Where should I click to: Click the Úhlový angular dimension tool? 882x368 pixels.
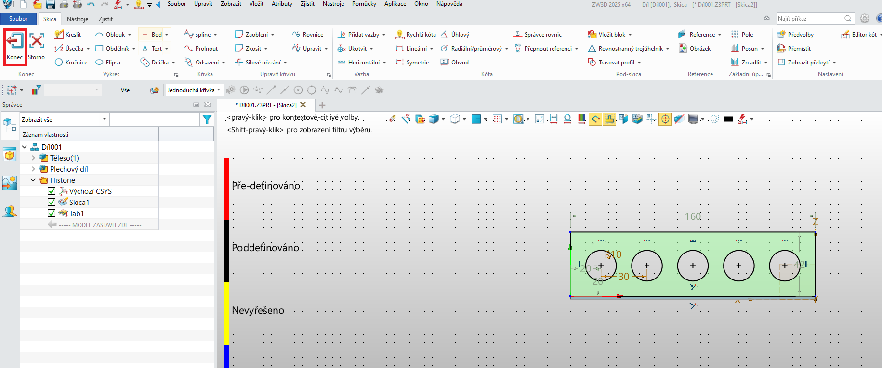click(455, 35)
